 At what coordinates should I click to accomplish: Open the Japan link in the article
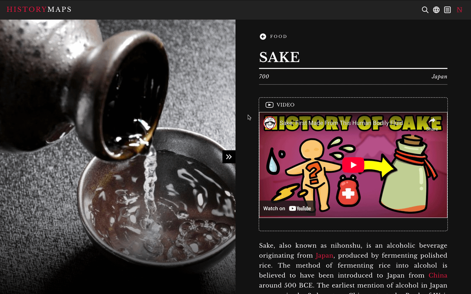point(324,255)
